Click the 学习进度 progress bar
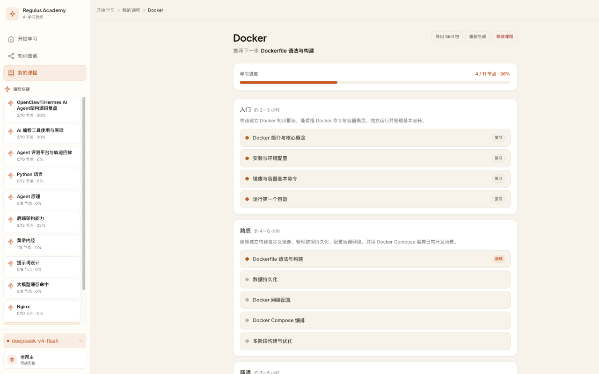Viewport: 599px width, 374px height. click(375, 82)
